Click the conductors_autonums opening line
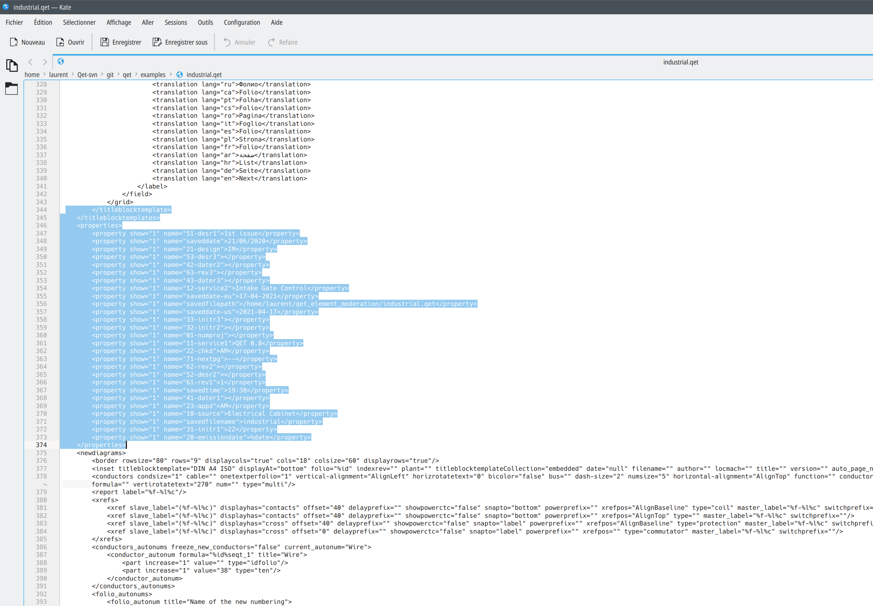This screenshot has width=873, height=606. pos(231,547)
